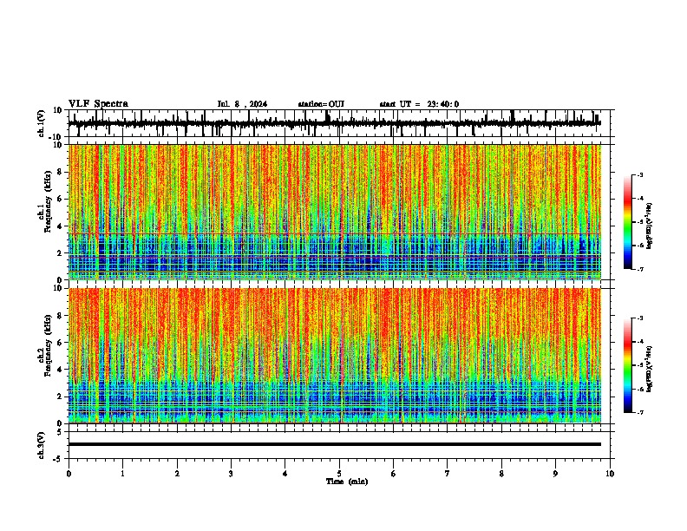Click the ch.2 color bar log(PSD) unit label
The width and height of the screenshot is (687, 531).
tap(650, 370)
